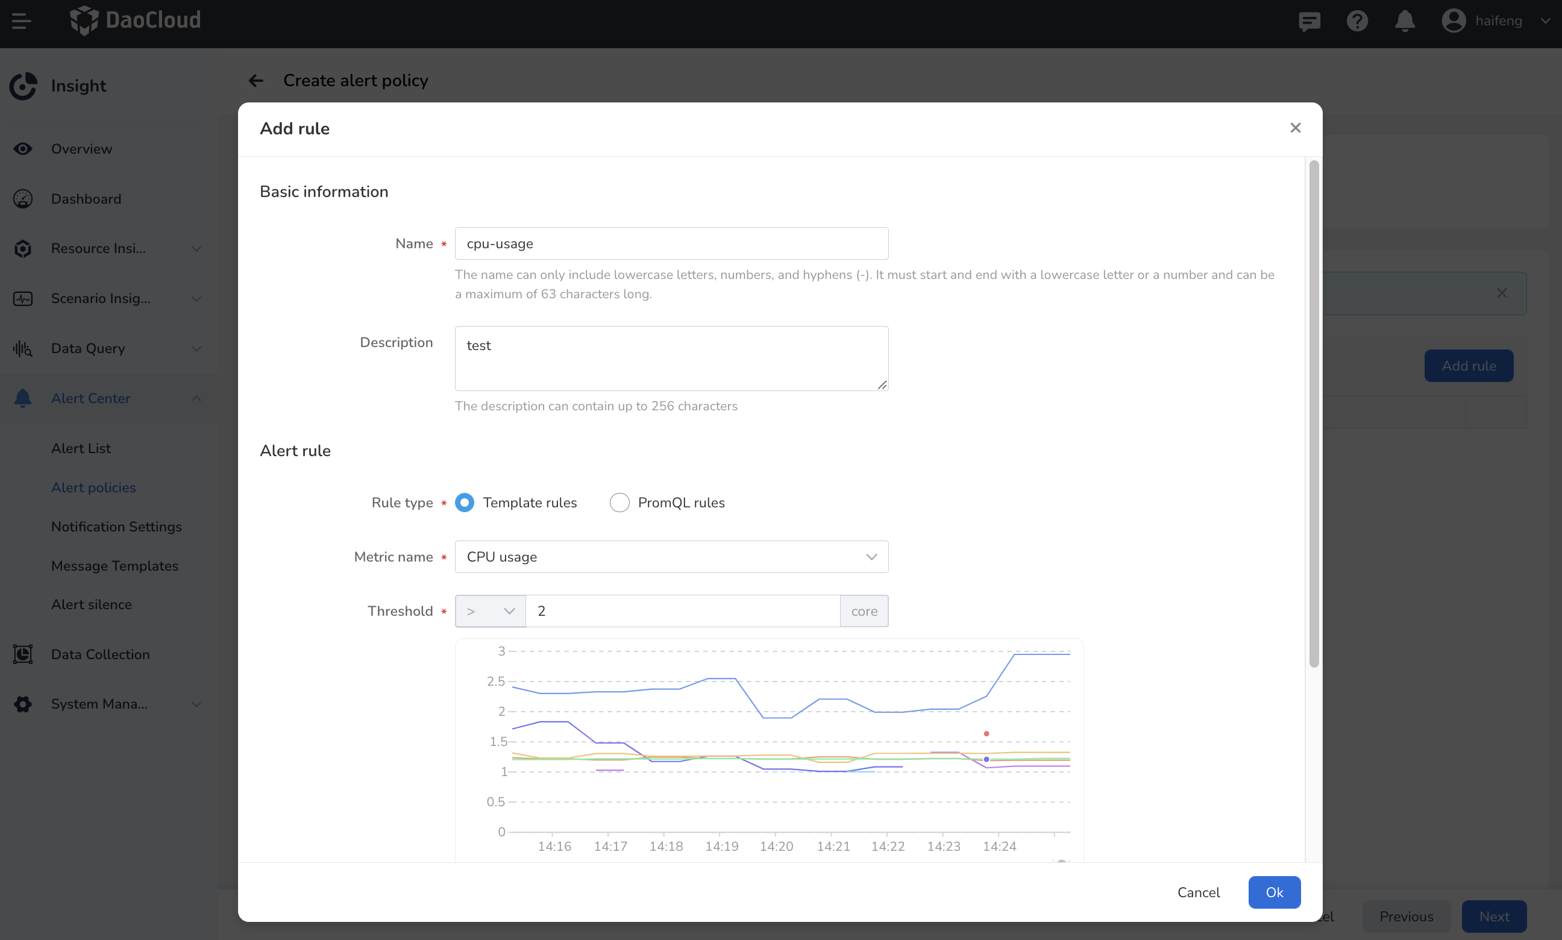The height and width of the screenshot is (940, 1562).
Task: Click the Next button
Action: tap(1493, 916)
